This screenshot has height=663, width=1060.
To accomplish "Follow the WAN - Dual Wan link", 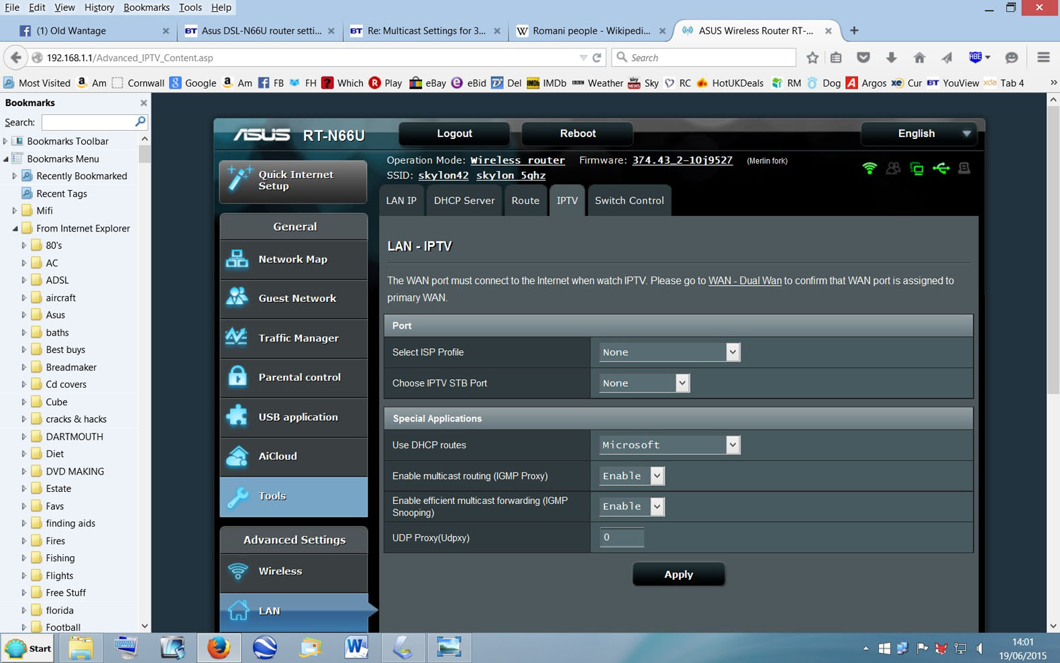I will pos(745,280).
